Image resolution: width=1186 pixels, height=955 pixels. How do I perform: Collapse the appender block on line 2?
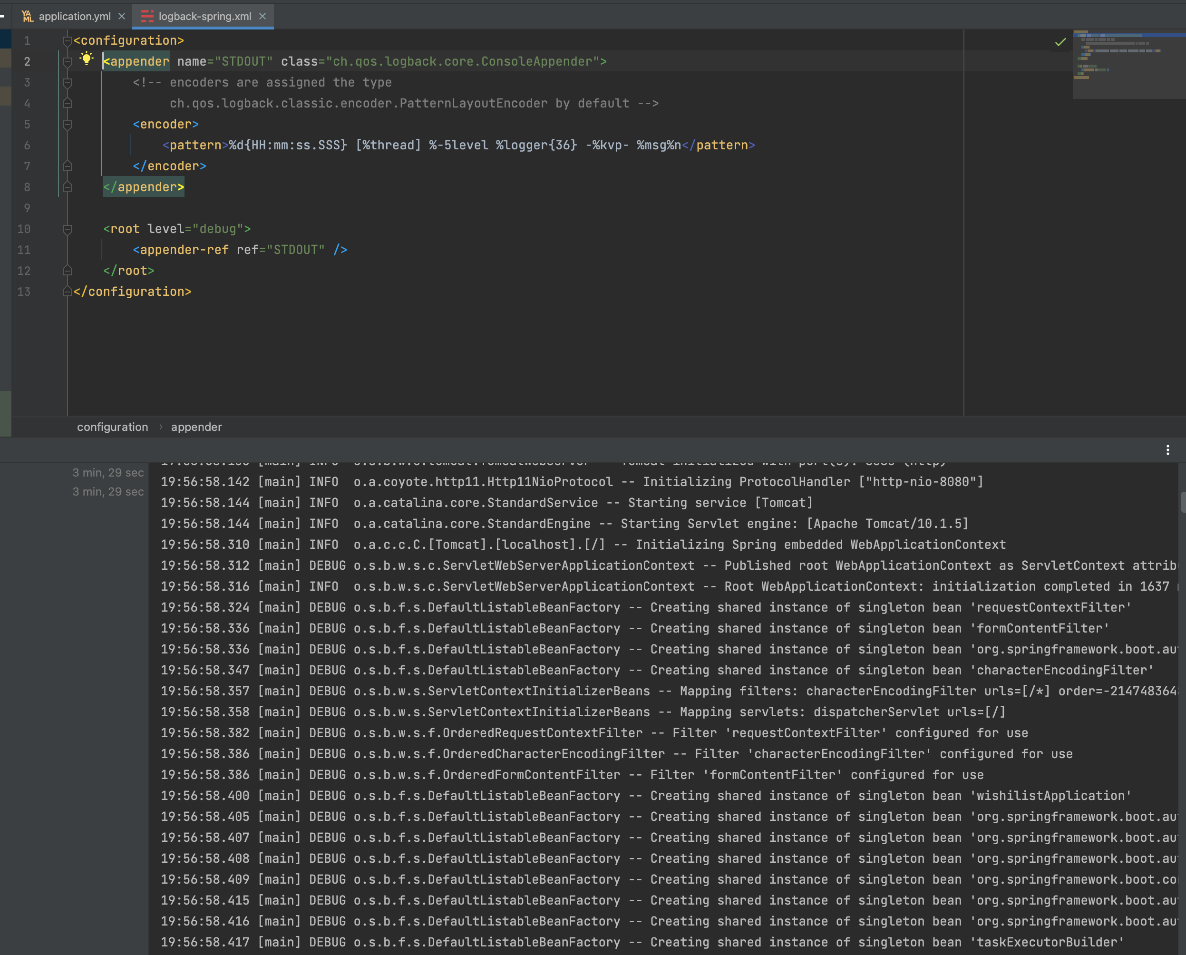67,62
